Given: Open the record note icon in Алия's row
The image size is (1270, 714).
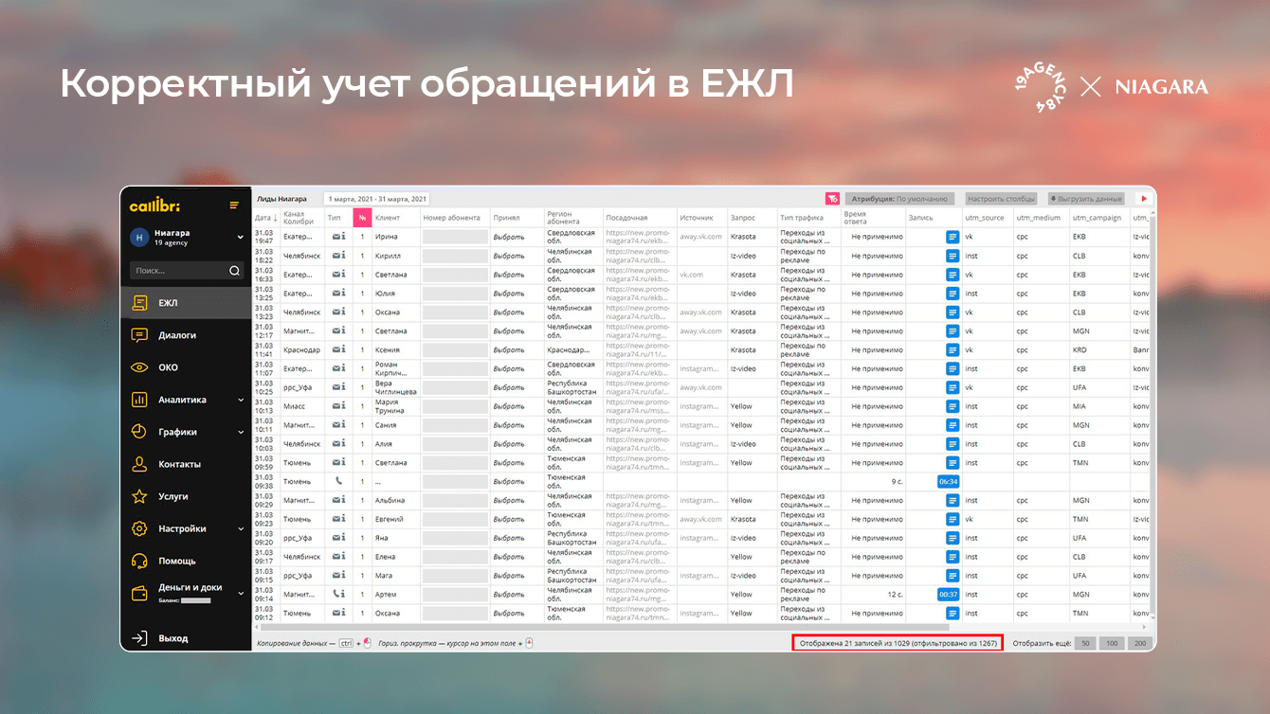Looking at the screenshot, I should (x=952, y=444).
